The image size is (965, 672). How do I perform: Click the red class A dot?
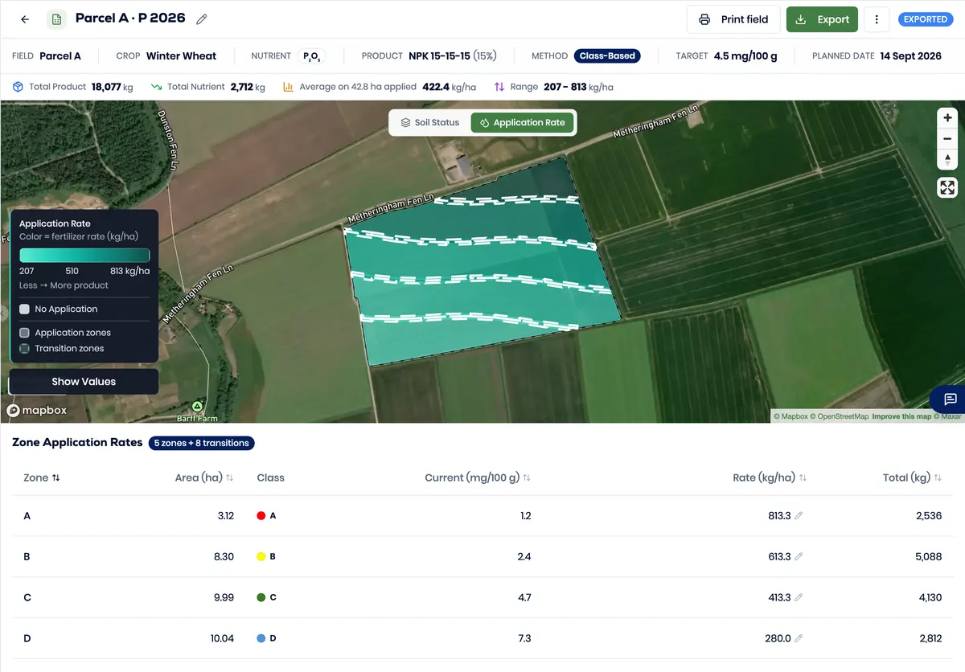[x=261, y=516]
